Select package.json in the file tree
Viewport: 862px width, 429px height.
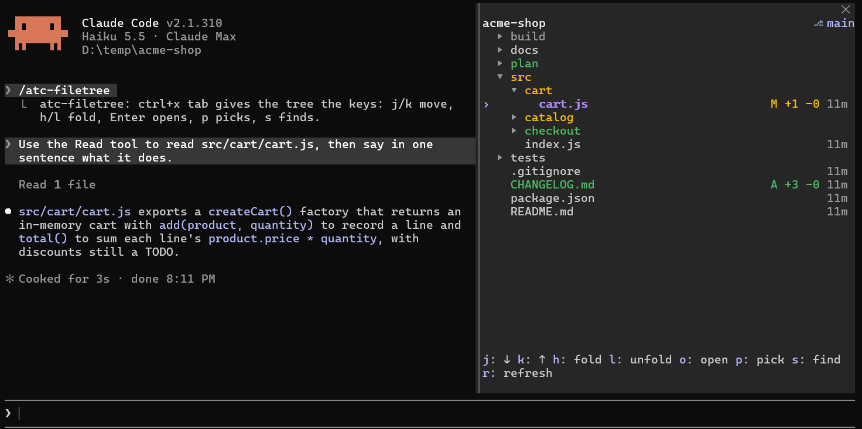[x=553, y=198]
